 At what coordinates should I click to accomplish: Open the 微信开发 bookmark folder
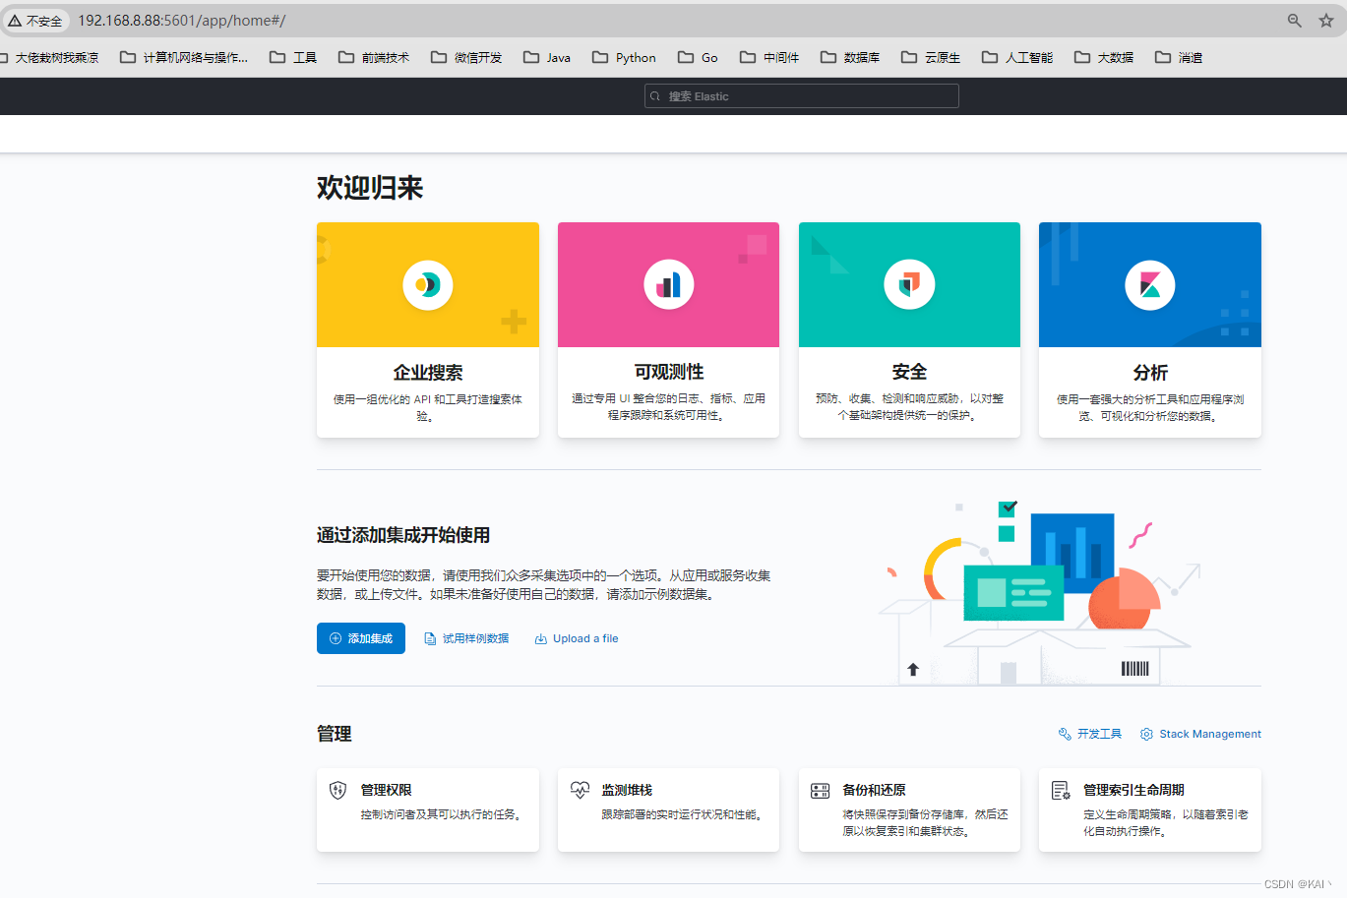(x=466, y=57)
